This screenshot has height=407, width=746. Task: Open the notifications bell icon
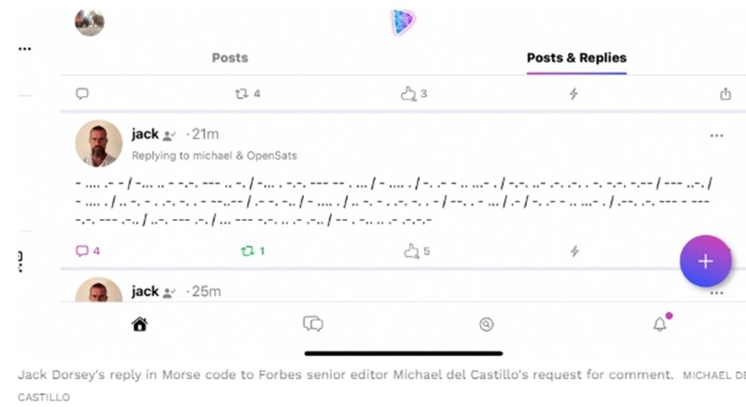(659, 324)
